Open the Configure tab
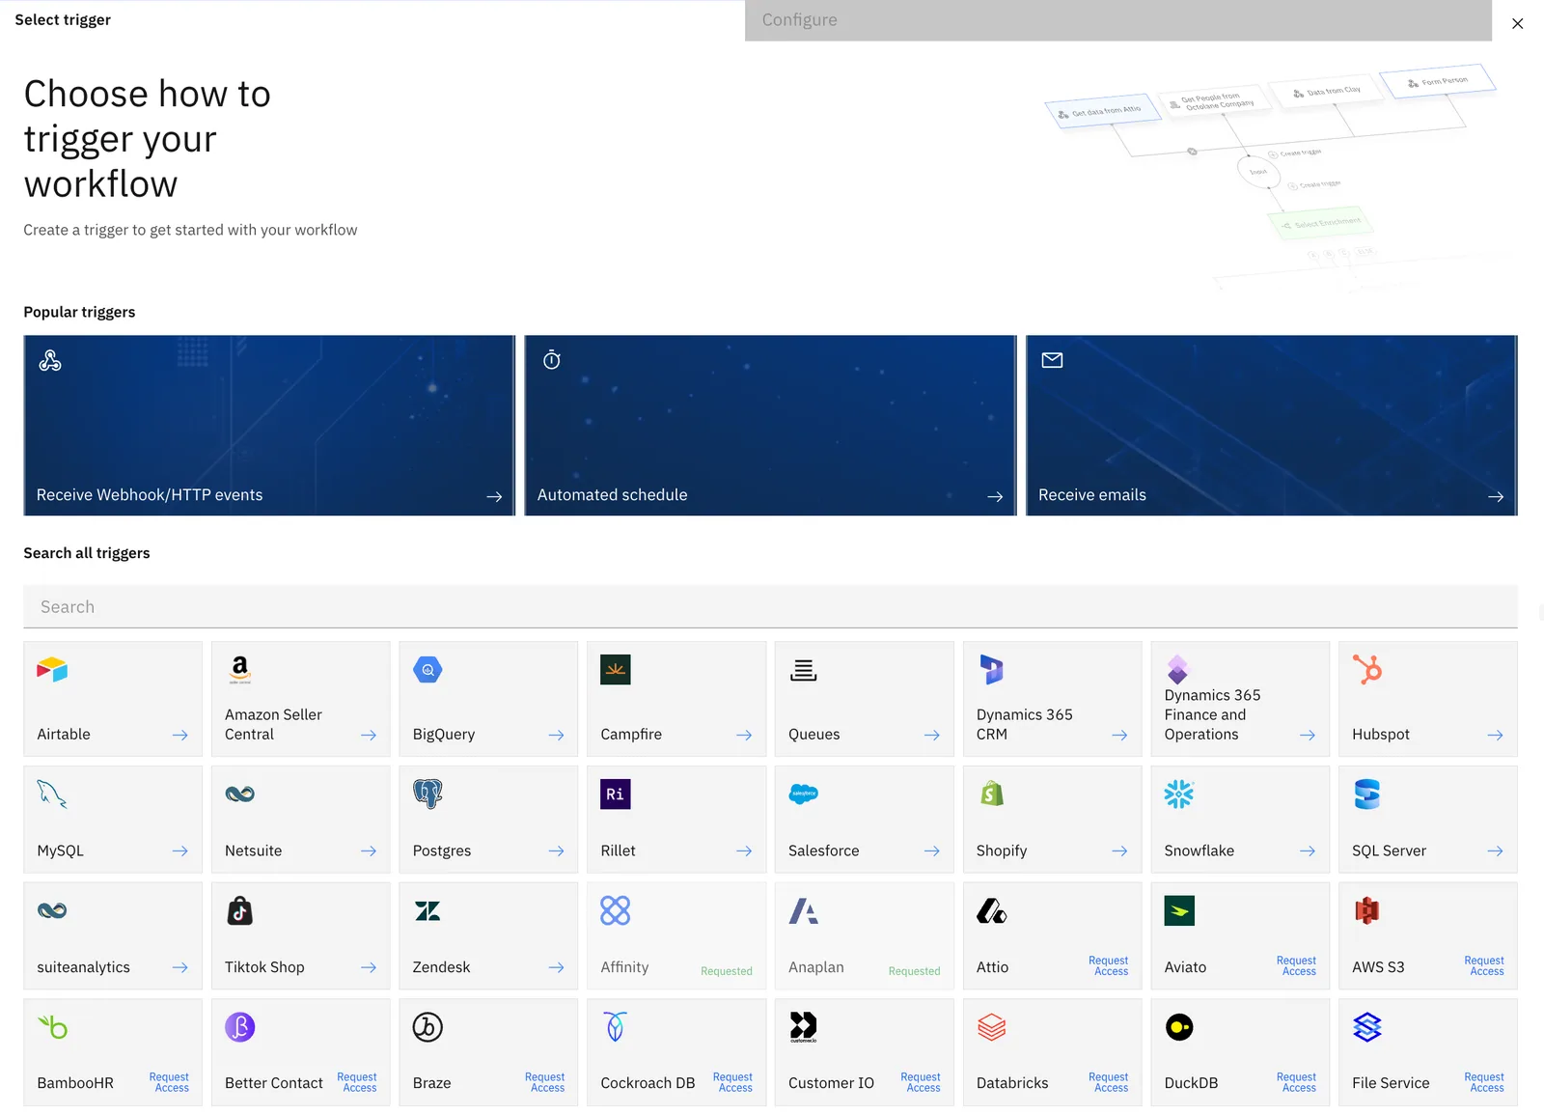 [x=1117, y=20]
